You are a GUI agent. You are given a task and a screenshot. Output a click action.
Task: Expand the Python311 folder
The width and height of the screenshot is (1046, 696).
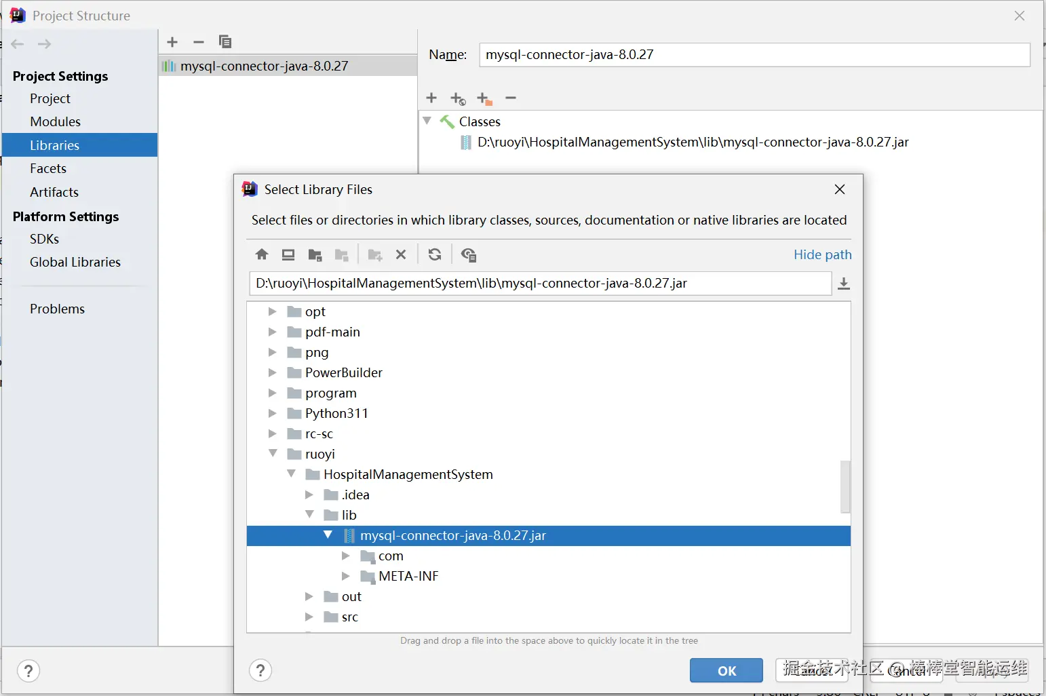pyautogui.click(x=272, y=413)
